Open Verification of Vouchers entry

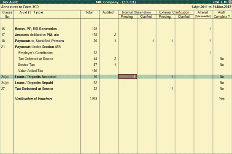34,99
